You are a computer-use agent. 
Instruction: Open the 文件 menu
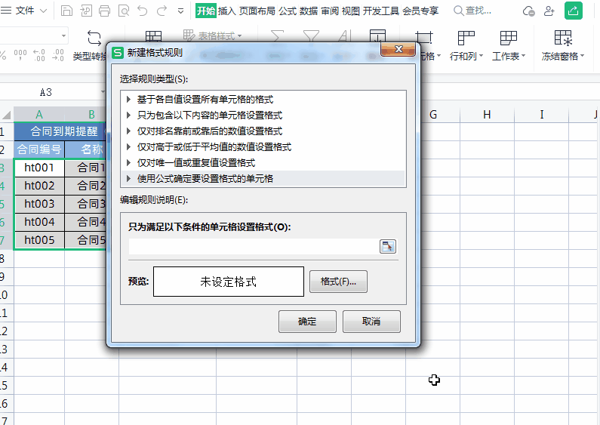click(x=24, y=11)
